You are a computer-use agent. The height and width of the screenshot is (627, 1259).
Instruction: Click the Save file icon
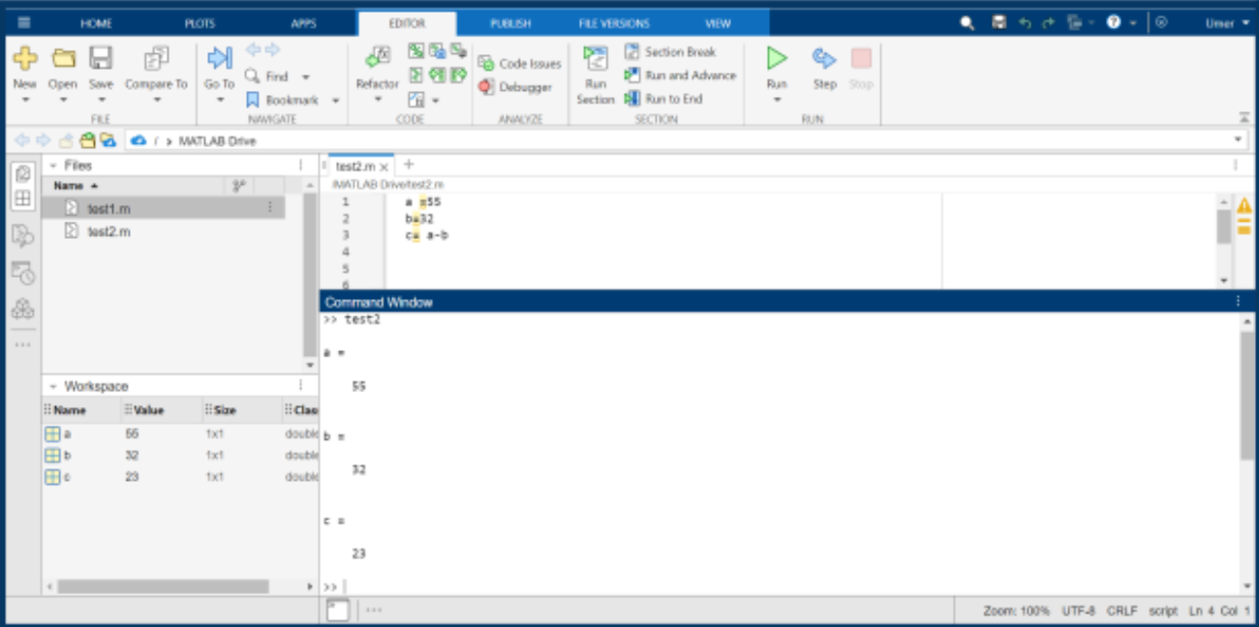[x=101, y=60]
